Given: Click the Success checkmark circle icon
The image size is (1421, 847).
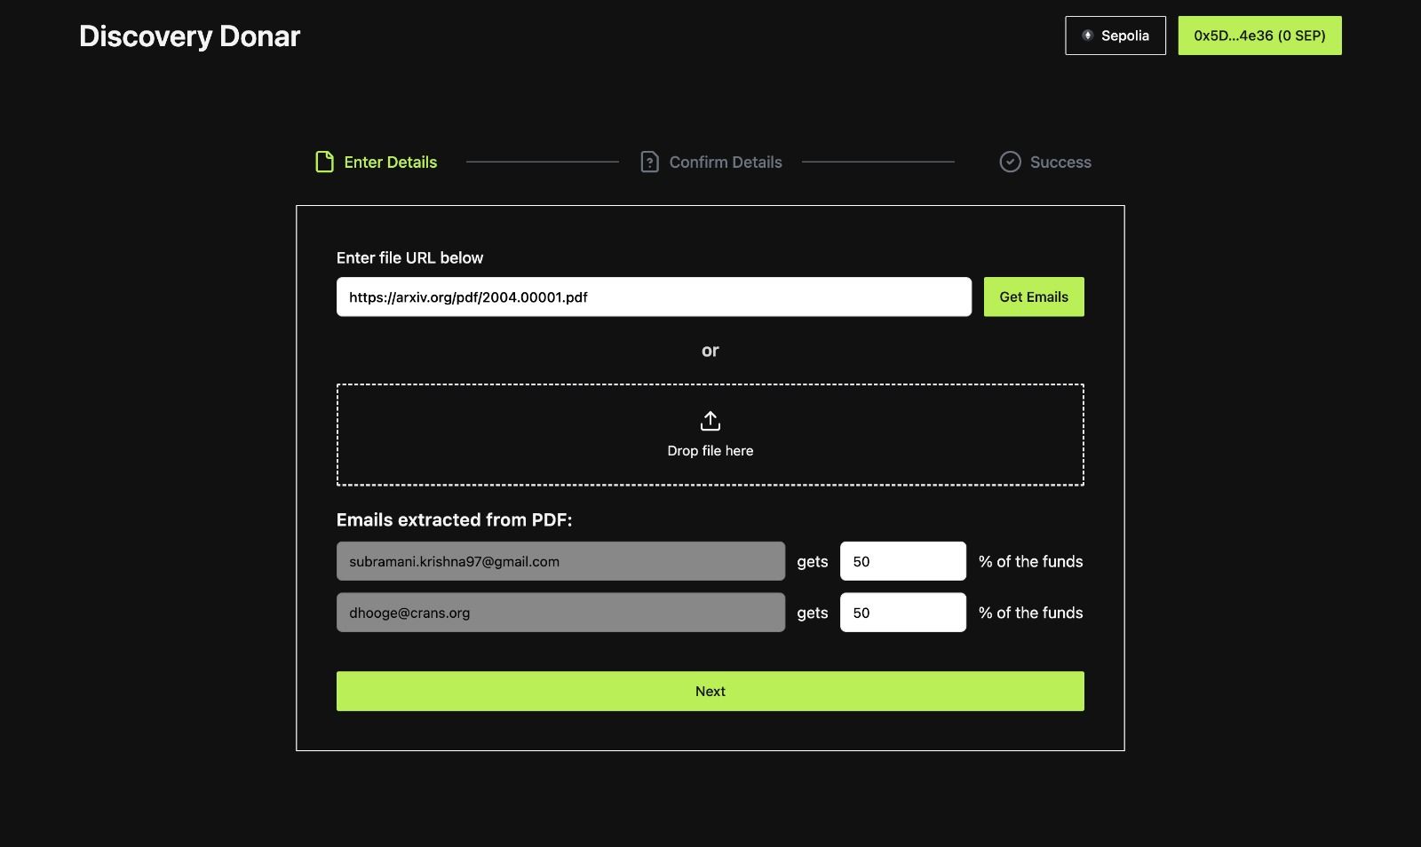Looking at the screenshot, I should [1010, 162].
